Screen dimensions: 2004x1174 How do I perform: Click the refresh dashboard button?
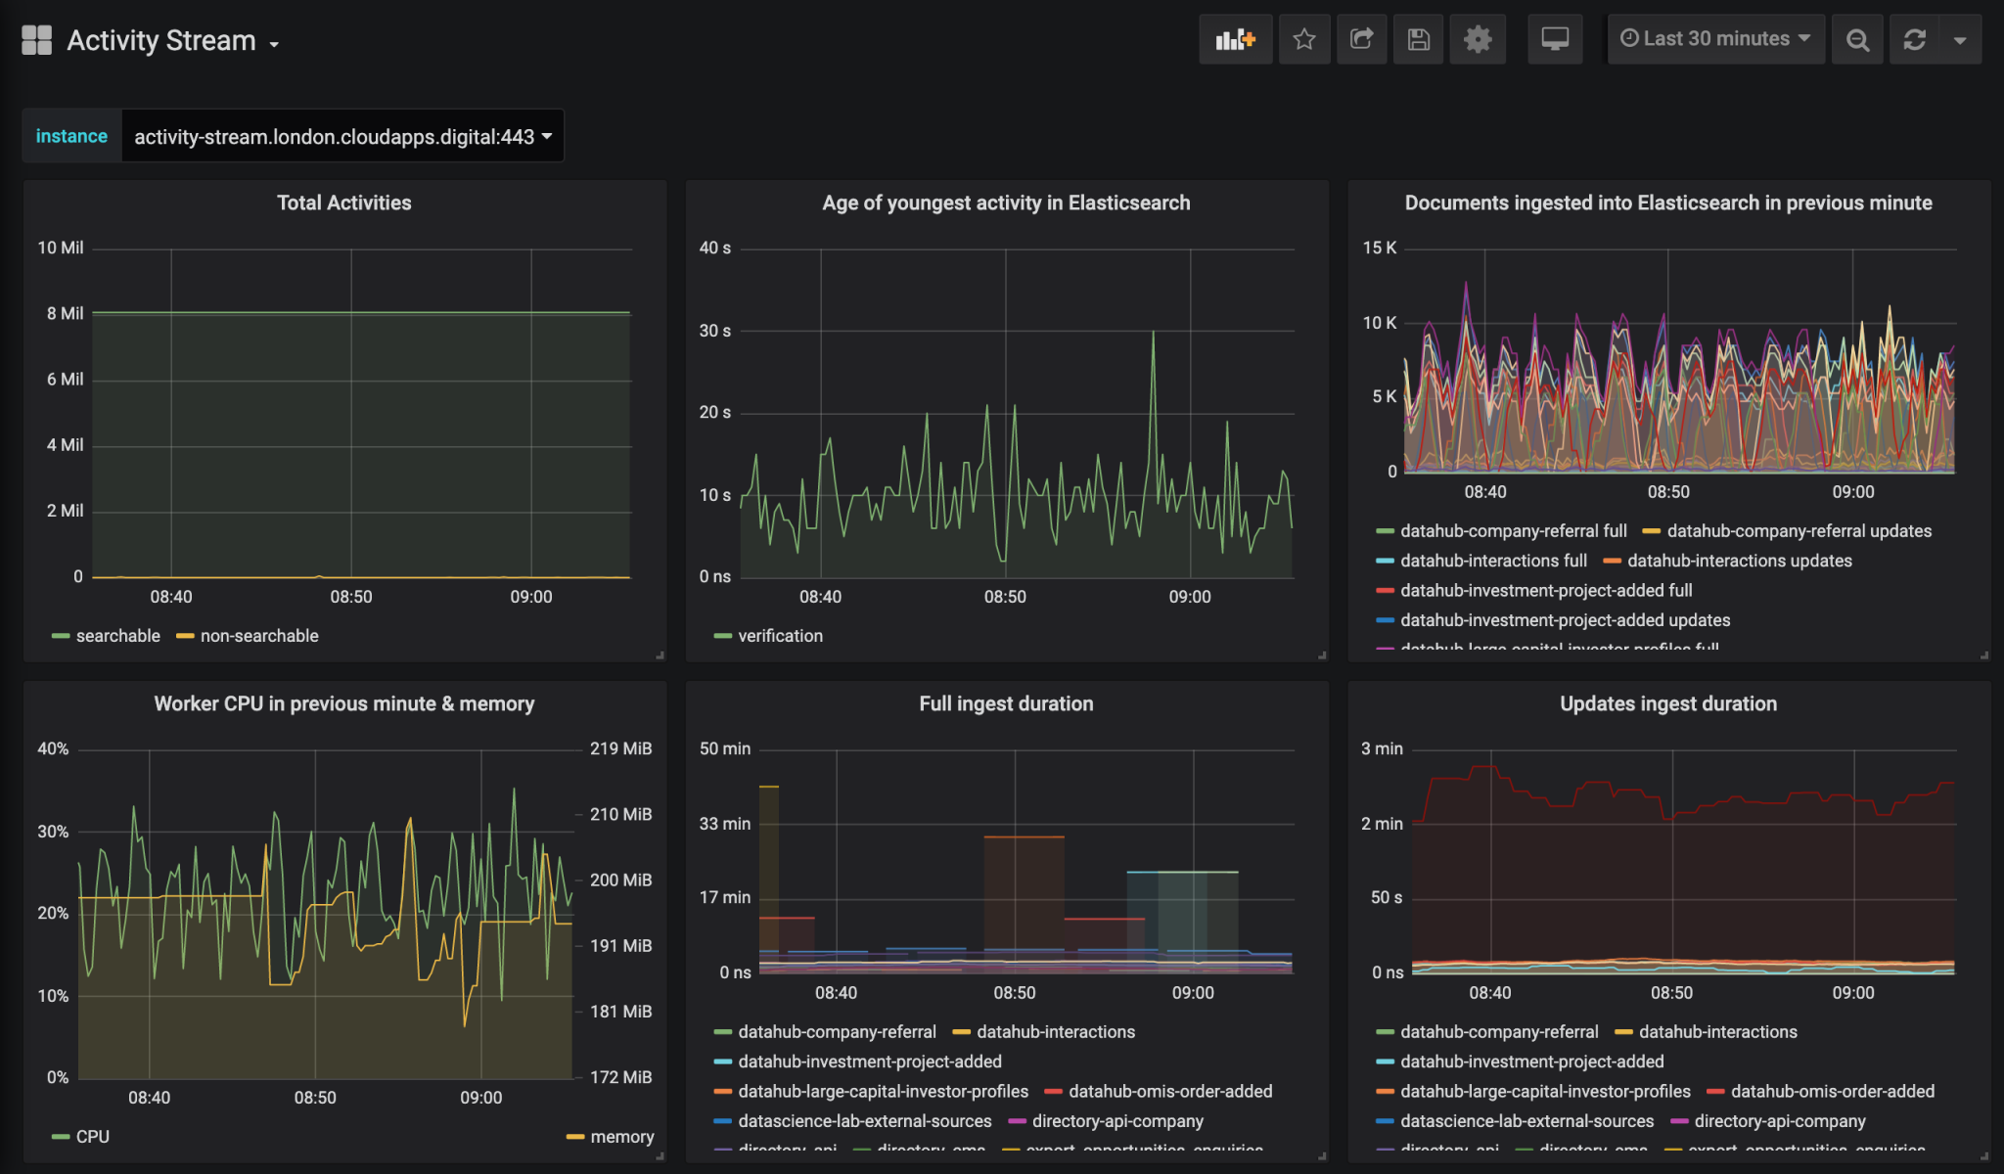coord(1915,39)
